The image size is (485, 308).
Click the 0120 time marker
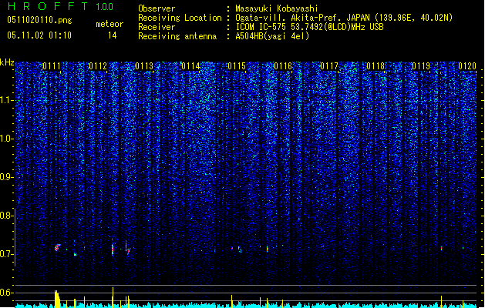click(467, 66)
